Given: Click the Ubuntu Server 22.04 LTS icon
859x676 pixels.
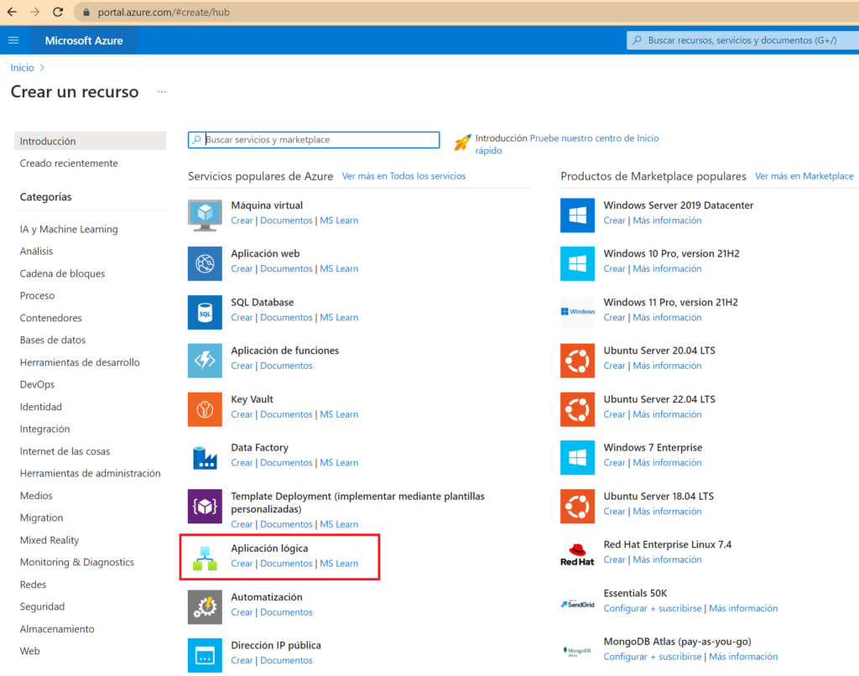Looking at the screenshot, I should [x=577, y=409].
